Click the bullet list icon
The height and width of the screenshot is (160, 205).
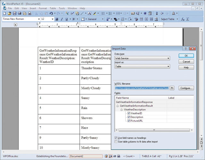pos(110,13)
